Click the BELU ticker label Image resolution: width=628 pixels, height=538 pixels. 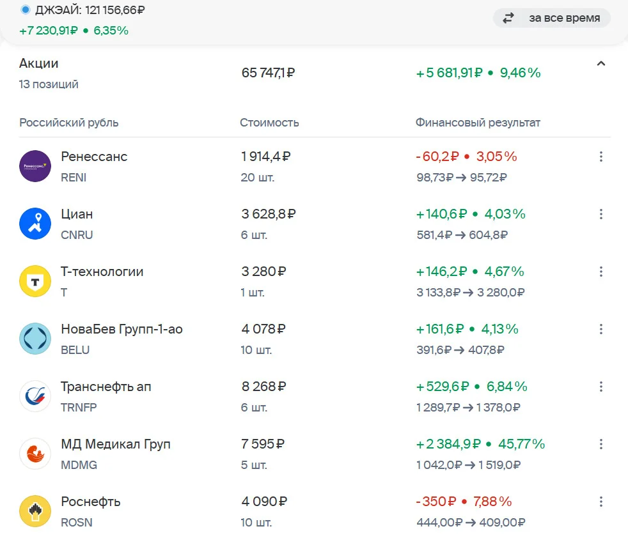click(75, 350)
